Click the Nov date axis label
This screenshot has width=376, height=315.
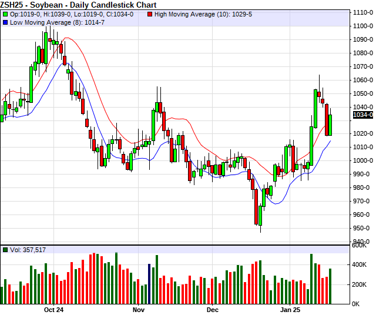point(138,309)
